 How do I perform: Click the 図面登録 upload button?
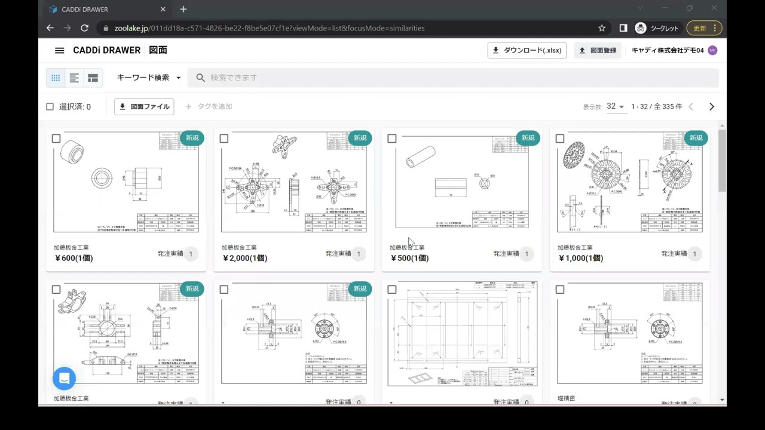(598, 50)
